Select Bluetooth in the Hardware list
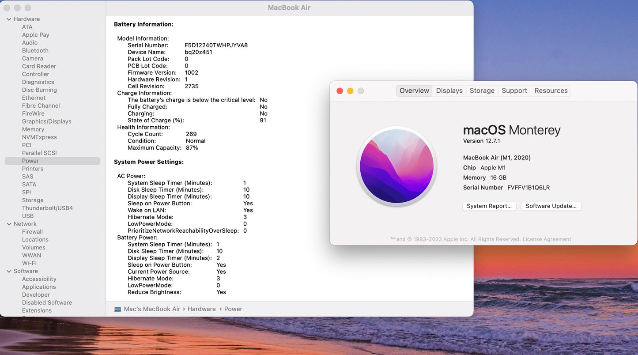This screenshot has height=355, width=638. (x=35, y=50)
